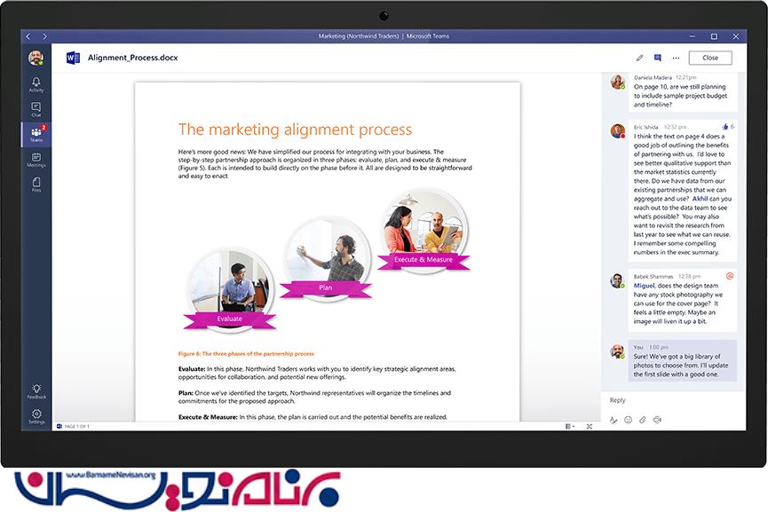Expand the page layout view dropdown

(569, 427)
